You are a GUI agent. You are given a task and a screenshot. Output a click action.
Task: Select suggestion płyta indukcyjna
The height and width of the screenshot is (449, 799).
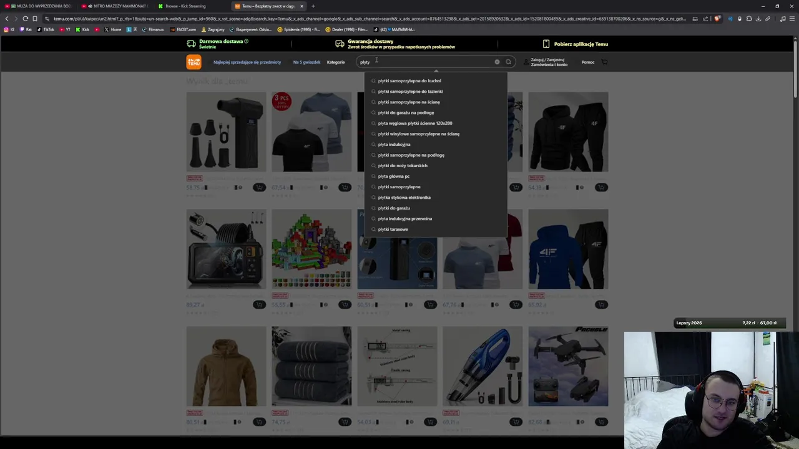click(436, 144)
